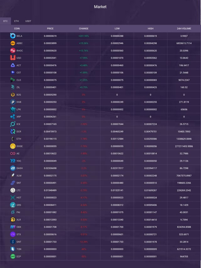Switch to the USDT market tab
Viewport: 201px width, 268px height.
(x=28, y=21)
